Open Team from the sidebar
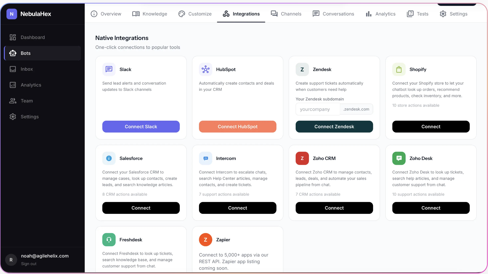 point(42,101)
